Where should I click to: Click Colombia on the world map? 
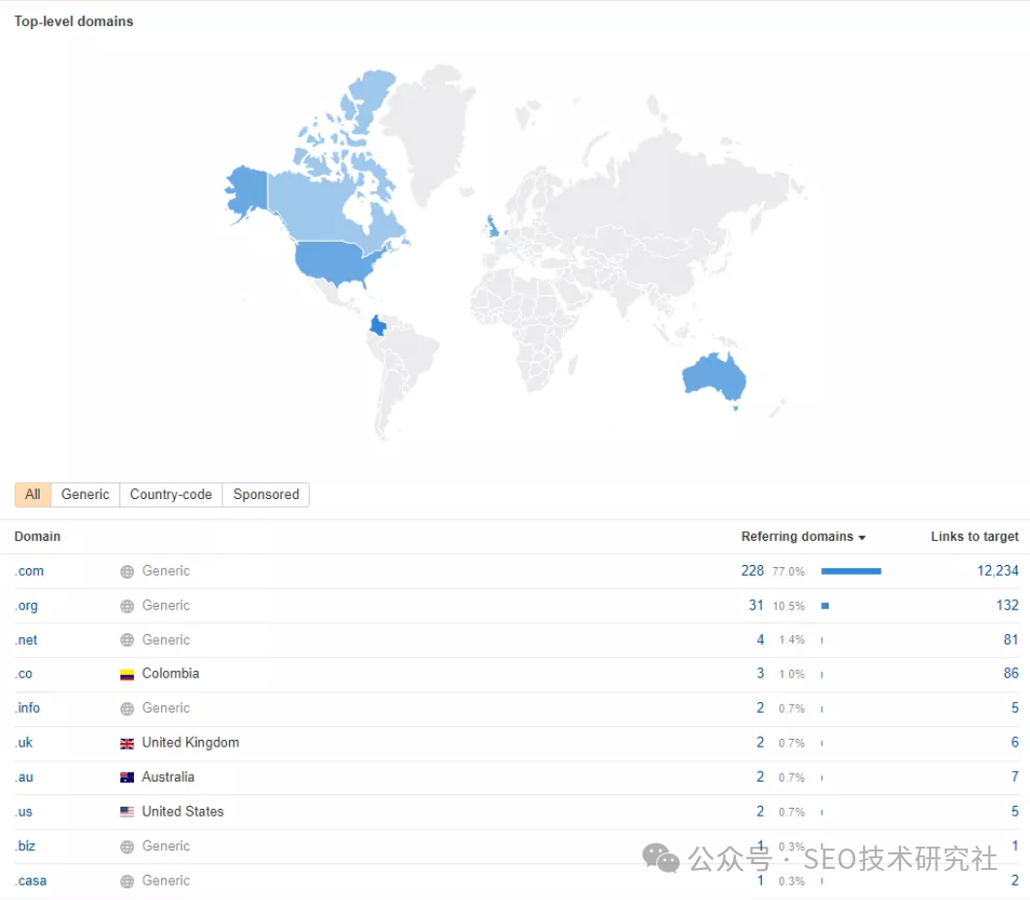click(378, 325)
